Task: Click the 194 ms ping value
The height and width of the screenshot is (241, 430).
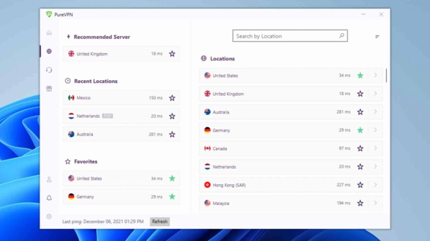Action: tap(343, 203)
